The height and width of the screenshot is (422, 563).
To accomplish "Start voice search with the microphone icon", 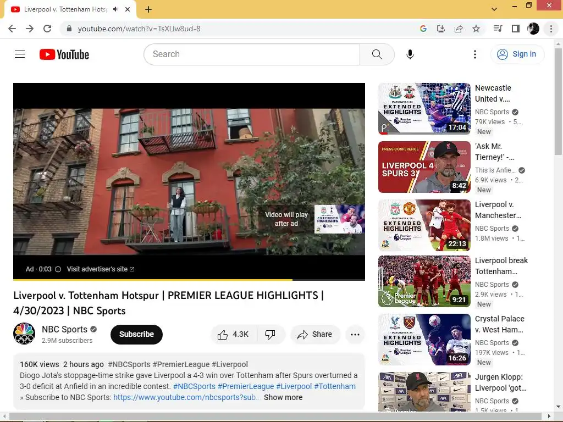I will coord(410,54).
